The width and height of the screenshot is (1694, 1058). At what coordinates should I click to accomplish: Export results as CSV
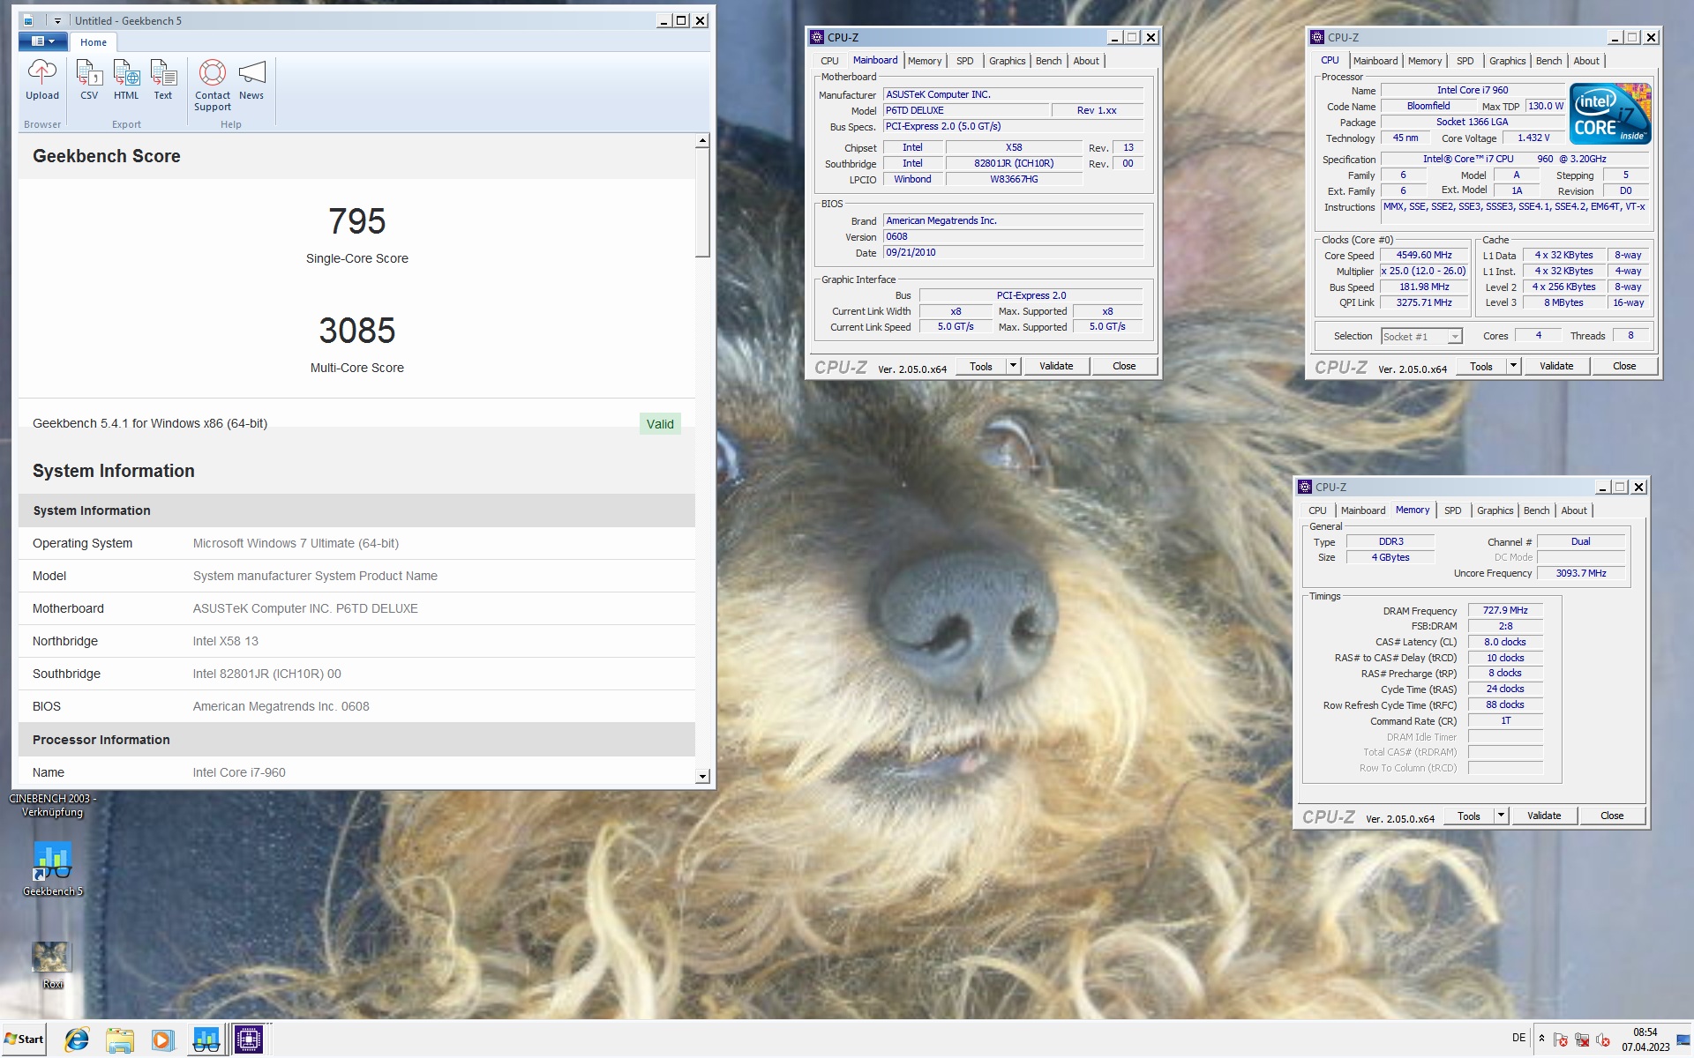(89, 80)
